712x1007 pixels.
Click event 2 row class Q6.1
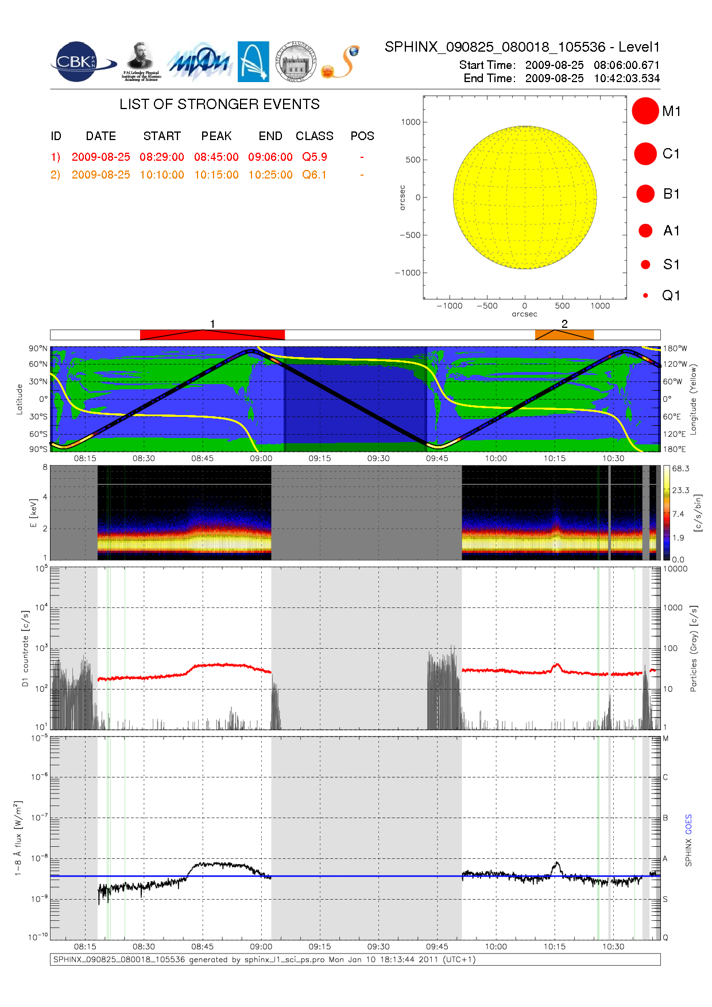(x=315, y=175)
